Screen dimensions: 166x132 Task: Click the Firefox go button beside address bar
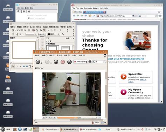(90, 62)
